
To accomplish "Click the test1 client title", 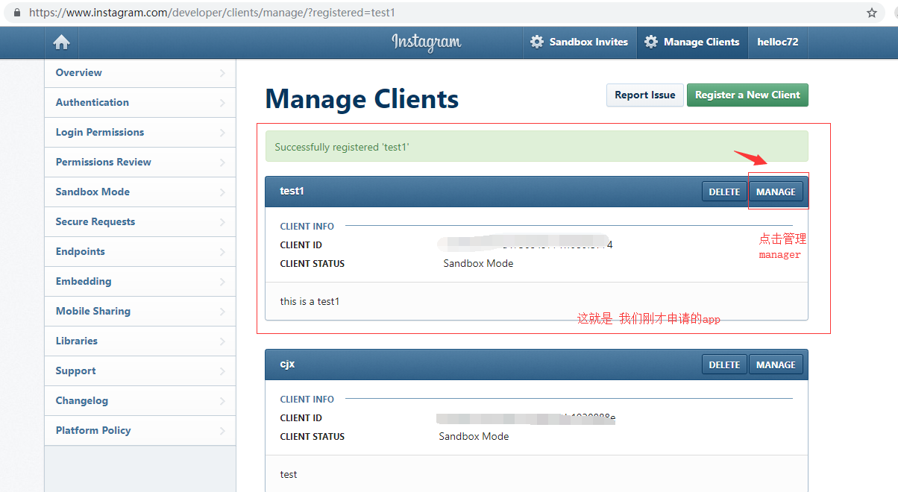I will pyautogui.click(x=292, y=191).
